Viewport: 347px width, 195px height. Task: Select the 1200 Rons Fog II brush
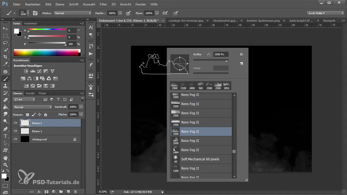point(201,168)
